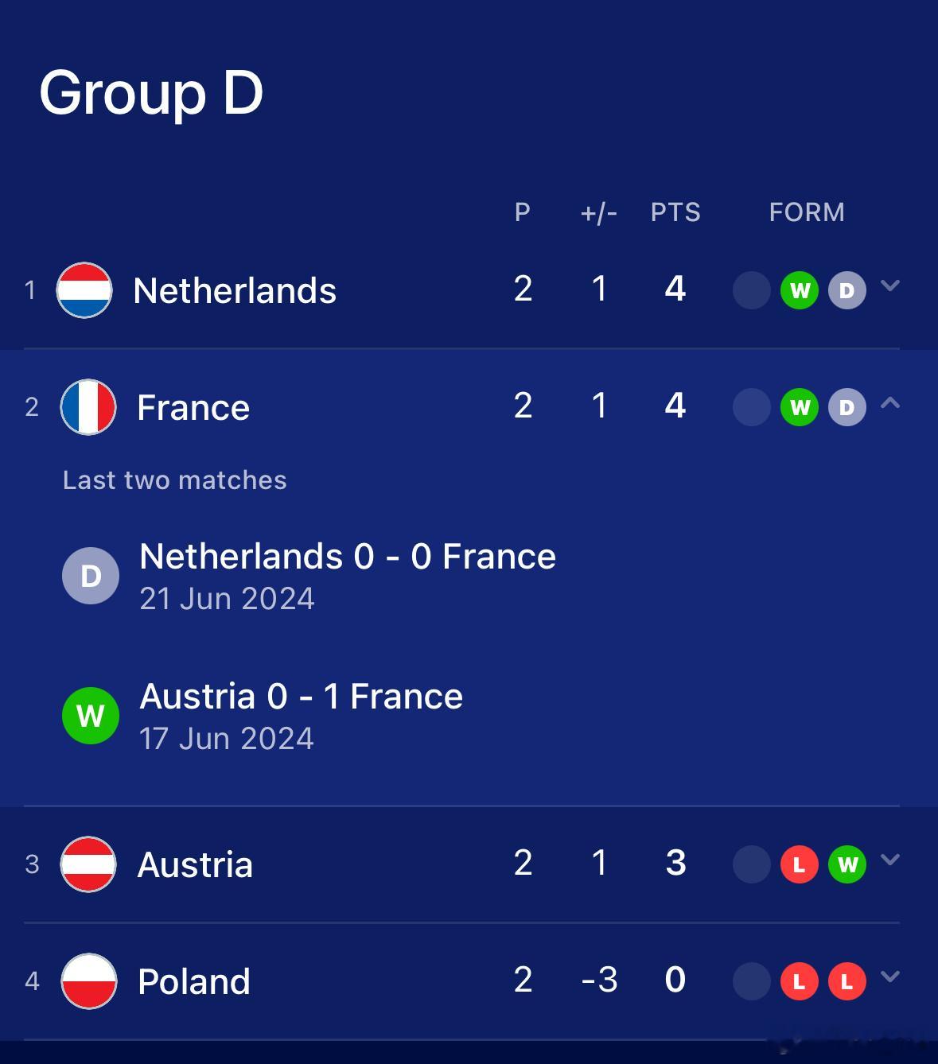Expand the Austria row chevron
This screenshot has height=1064, width=938.
point(890,860)
